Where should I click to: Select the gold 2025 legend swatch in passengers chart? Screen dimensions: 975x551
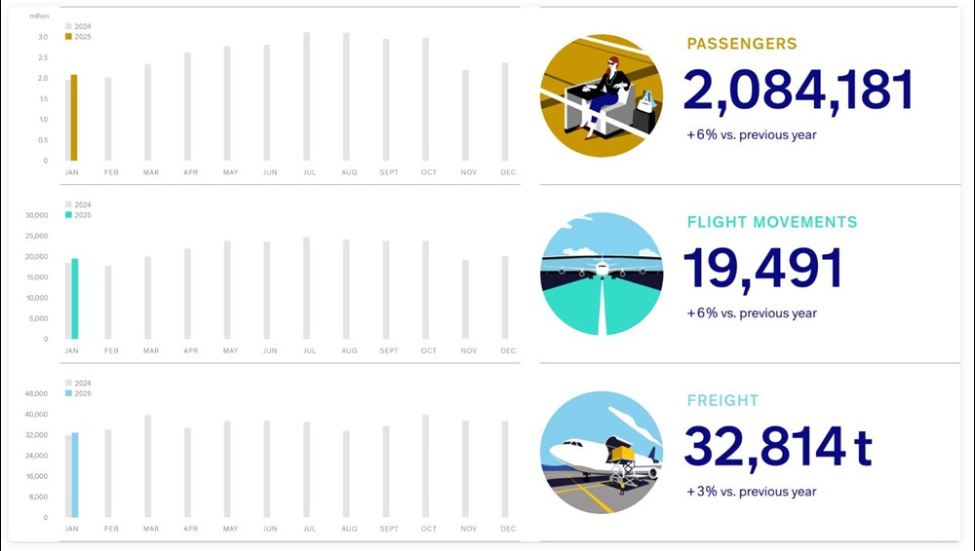68,37
